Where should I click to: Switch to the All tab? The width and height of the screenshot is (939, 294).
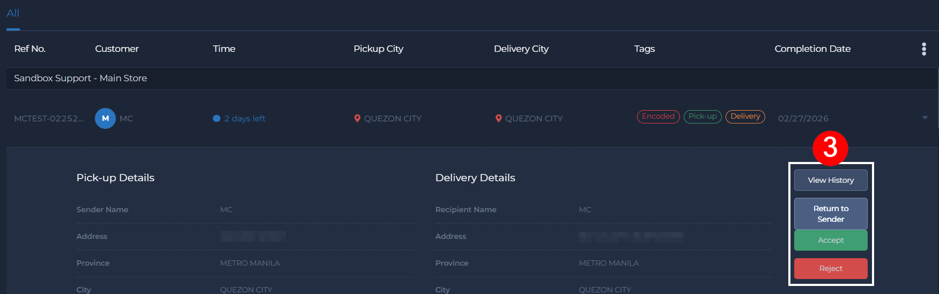point(13,13)
